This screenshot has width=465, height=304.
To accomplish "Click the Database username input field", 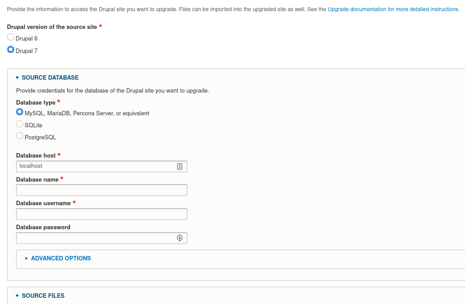I will point(101,214).
